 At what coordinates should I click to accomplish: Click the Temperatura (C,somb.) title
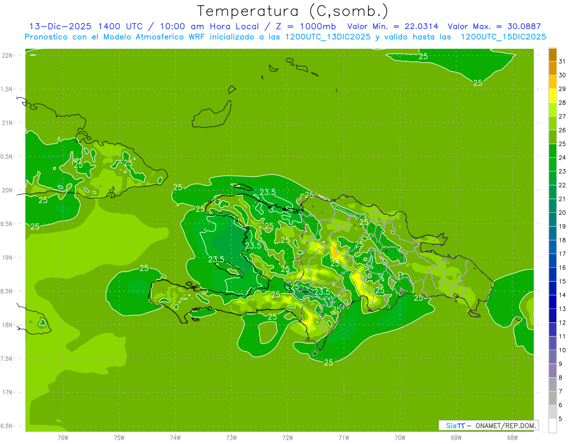tap(293, 11)
